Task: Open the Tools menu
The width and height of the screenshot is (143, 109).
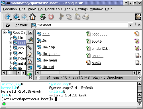Action: [69, 9]
